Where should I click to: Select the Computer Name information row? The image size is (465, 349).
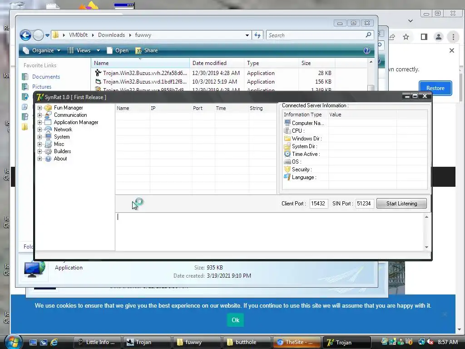355,123
